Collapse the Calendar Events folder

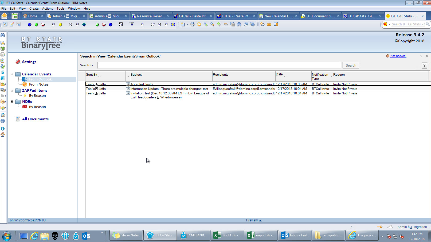(x=12, y=74)
